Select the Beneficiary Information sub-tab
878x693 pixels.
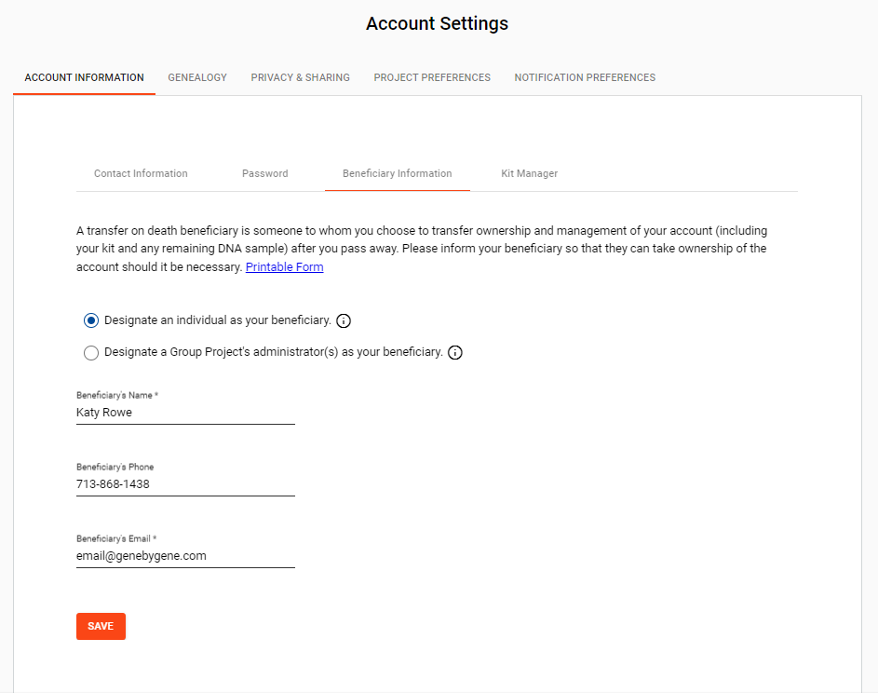(x=397, y=173)
